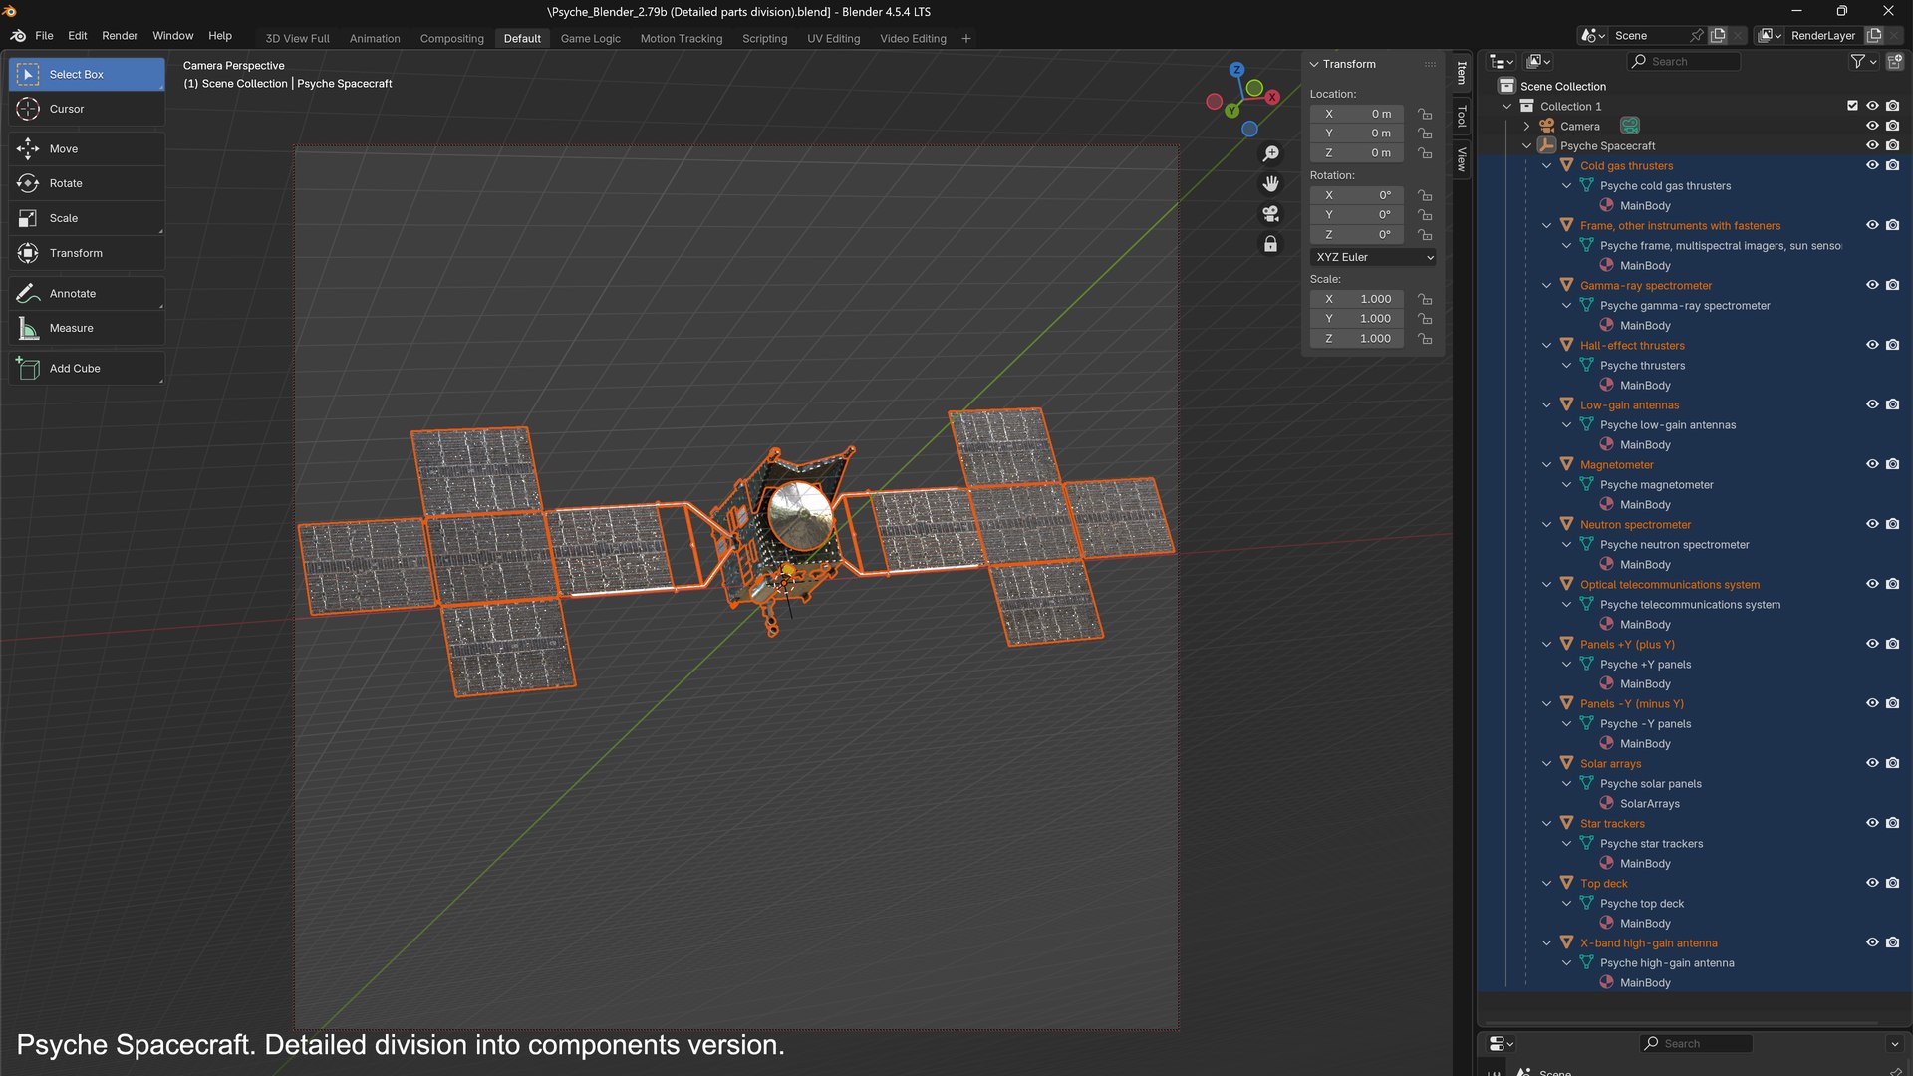This screenshot has height=1076, width=1913.
Task: Open the Render menu
Action: coord(120,36)
